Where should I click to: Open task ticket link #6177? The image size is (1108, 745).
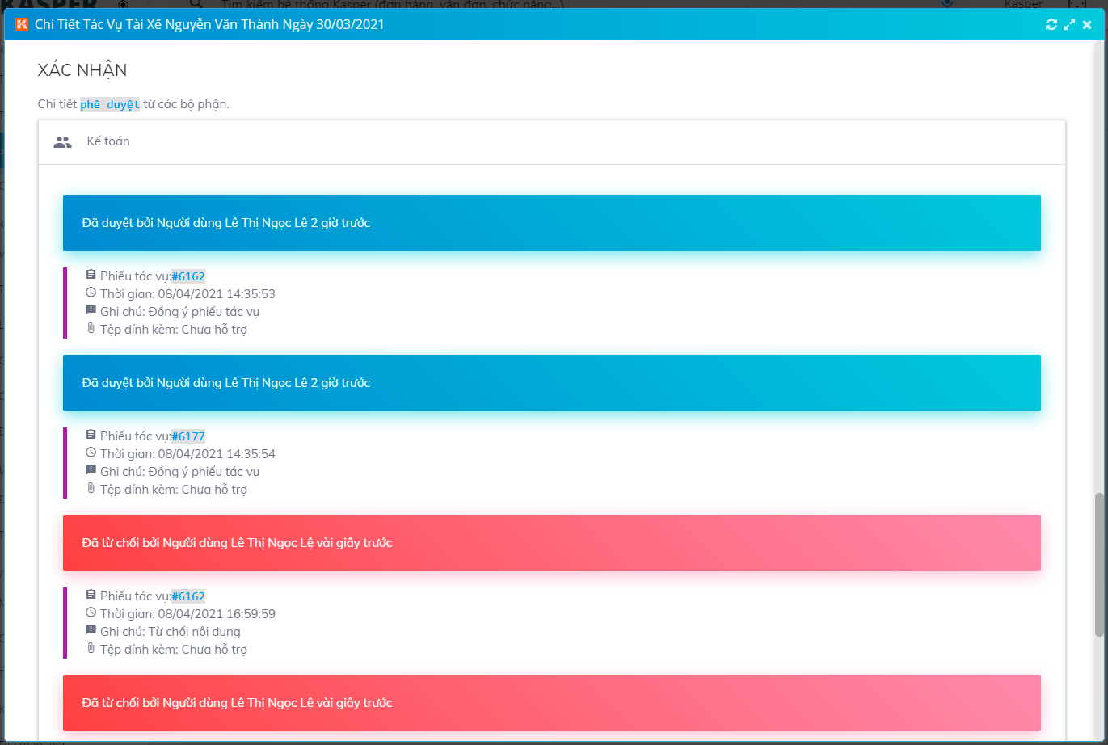[x=188, y=436]
